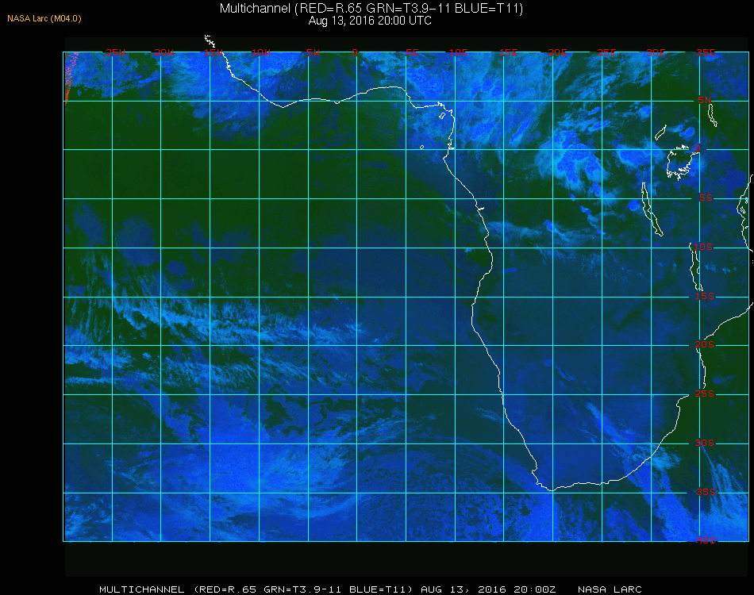Pick the 30S latitude label
This screenshot has height=595, width=754.
(x=705, y=443)
